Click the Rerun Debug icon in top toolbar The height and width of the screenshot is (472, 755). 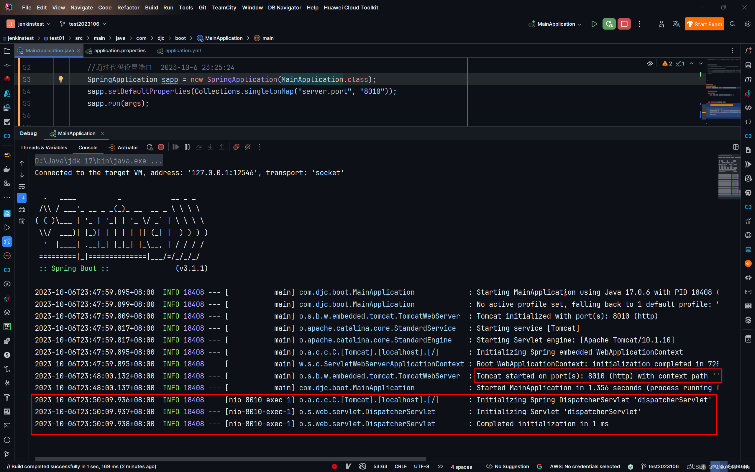click(609, 24)
